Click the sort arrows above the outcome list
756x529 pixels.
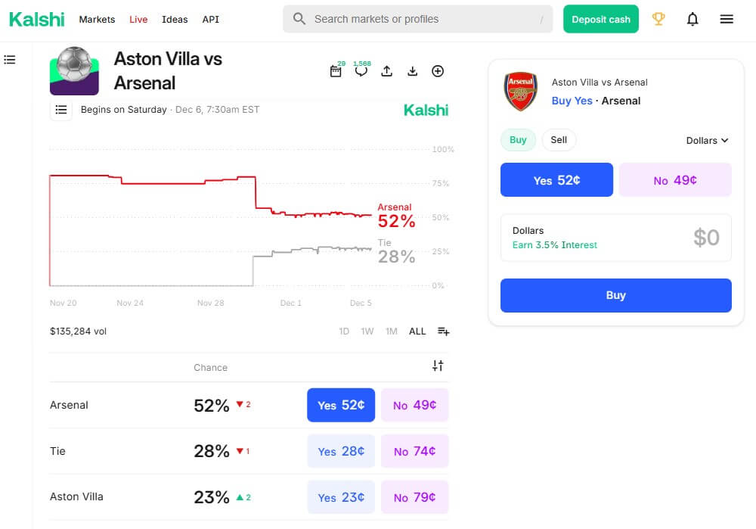pos(438,365)
